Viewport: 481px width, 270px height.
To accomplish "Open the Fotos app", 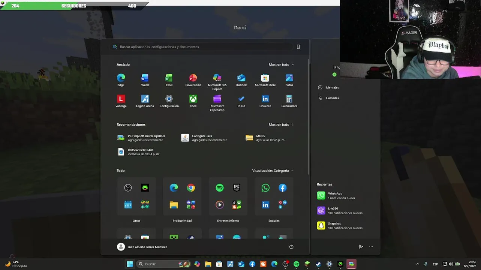I will click(x=289, y=80).
